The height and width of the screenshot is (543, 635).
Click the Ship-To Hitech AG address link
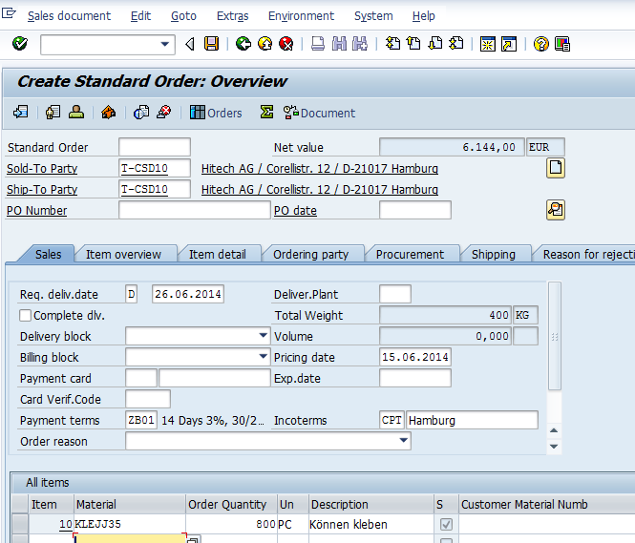tap(320, 189)
